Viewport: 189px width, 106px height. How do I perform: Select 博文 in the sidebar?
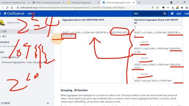click(4, 37)
